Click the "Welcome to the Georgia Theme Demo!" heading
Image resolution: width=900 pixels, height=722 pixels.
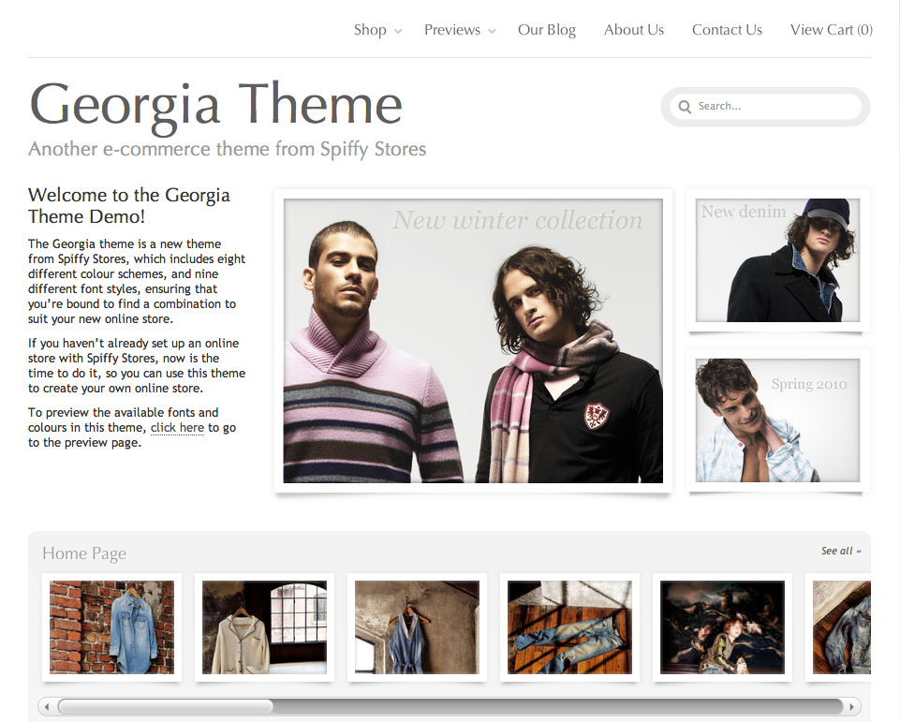pyautogui.click(x=129, y=205)
